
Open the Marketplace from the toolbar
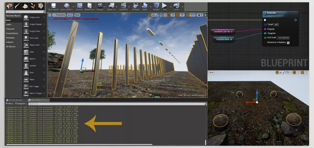(90, 6)
